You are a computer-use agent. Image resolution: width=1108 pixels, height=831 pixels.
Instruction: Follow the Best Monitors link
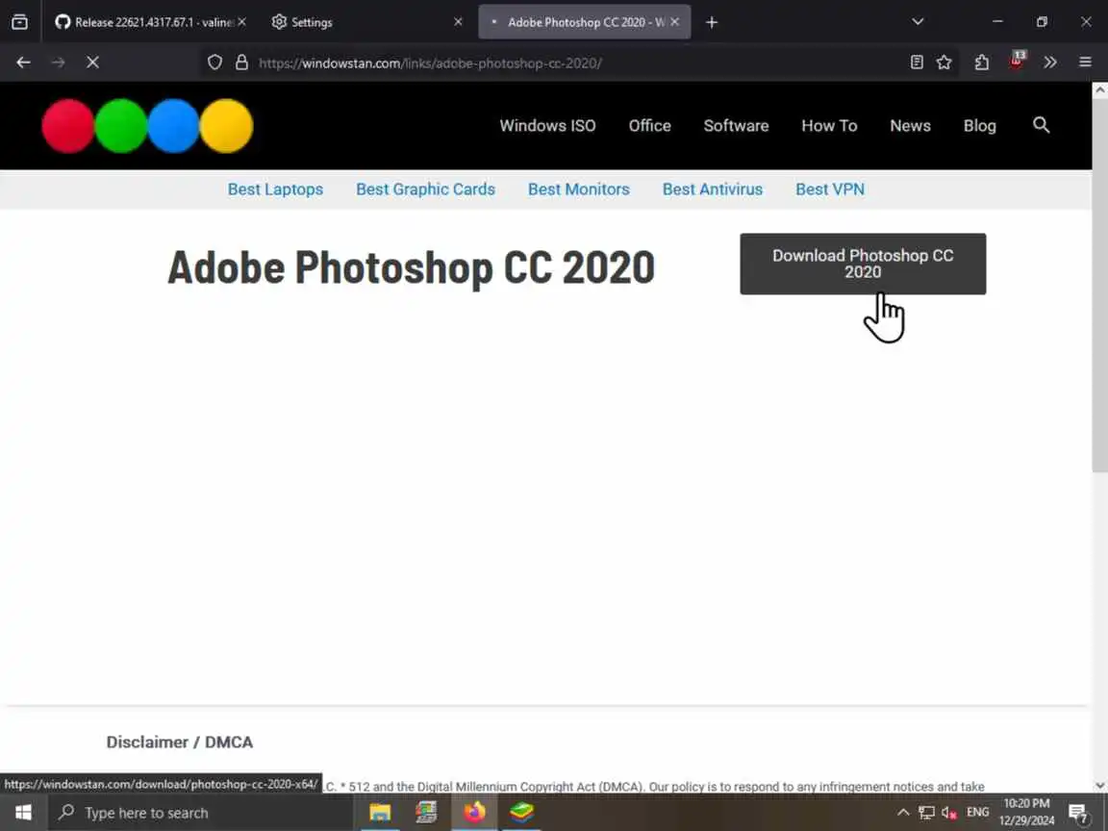pyautogui.click(x=579, y=189)
